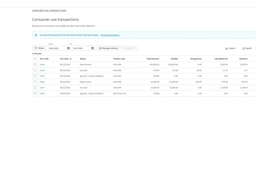Screen dimensions: 256x192
Task: Open the From date calendar picker icon
Action: coord(68,48)
